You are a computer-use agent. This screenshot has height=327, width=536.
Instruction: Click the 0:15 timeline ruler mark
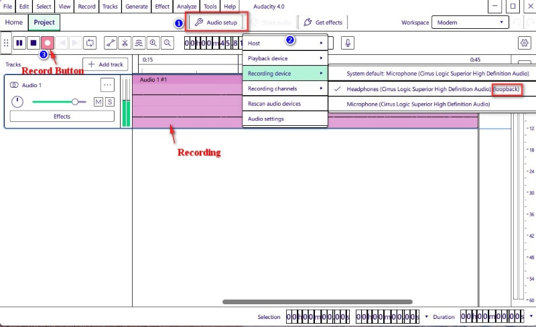pos(147,60)
